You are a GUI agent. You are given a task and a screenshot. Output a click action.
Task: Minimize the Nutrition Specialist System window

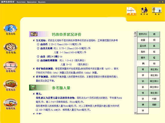tap(160, 2)
